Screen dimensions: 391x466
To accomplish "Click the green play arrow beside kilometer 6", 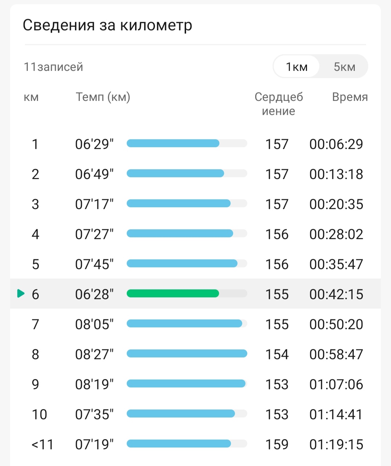I will [x=21, y=293].
